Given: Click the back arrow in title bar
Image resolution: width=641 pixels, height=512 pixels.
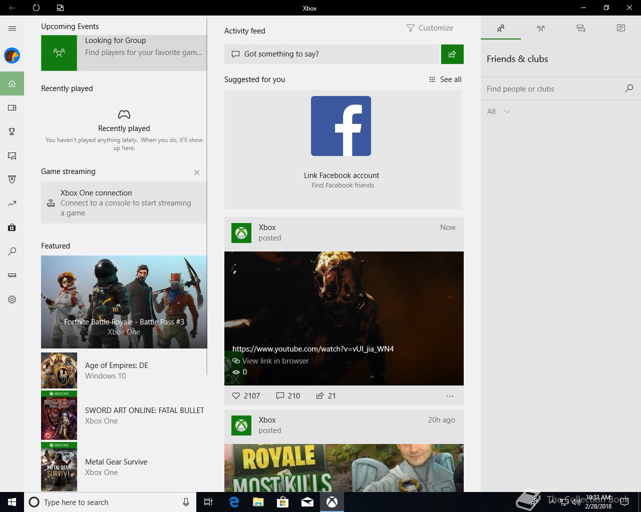Looking at the screenshot, I should point(12,8).
